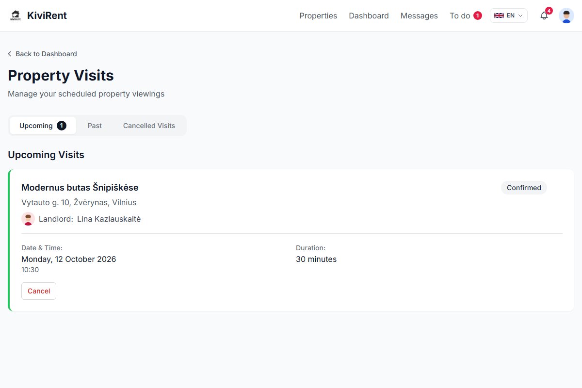Click the back arrow chevron icon
This screenshot has height=388, width=582.
[x=10, y=54]
